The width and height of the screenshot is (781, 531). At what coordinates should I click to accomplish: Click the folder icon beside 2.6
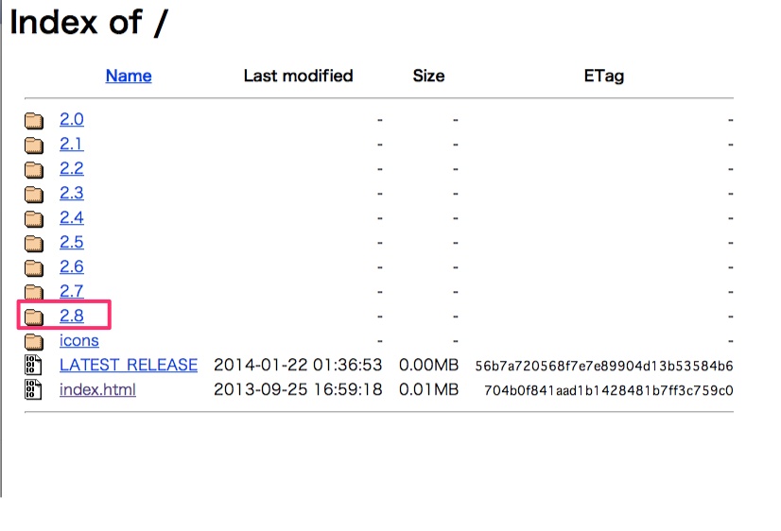34,267
